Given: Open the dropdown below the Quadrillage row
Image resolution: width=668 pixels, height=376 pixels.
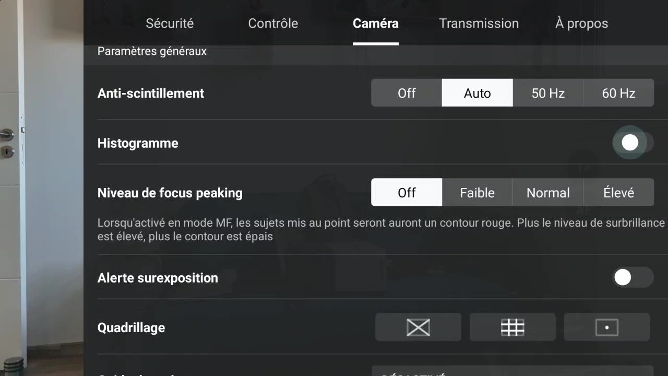Looking at the screenshot, I should coord(512,371).
